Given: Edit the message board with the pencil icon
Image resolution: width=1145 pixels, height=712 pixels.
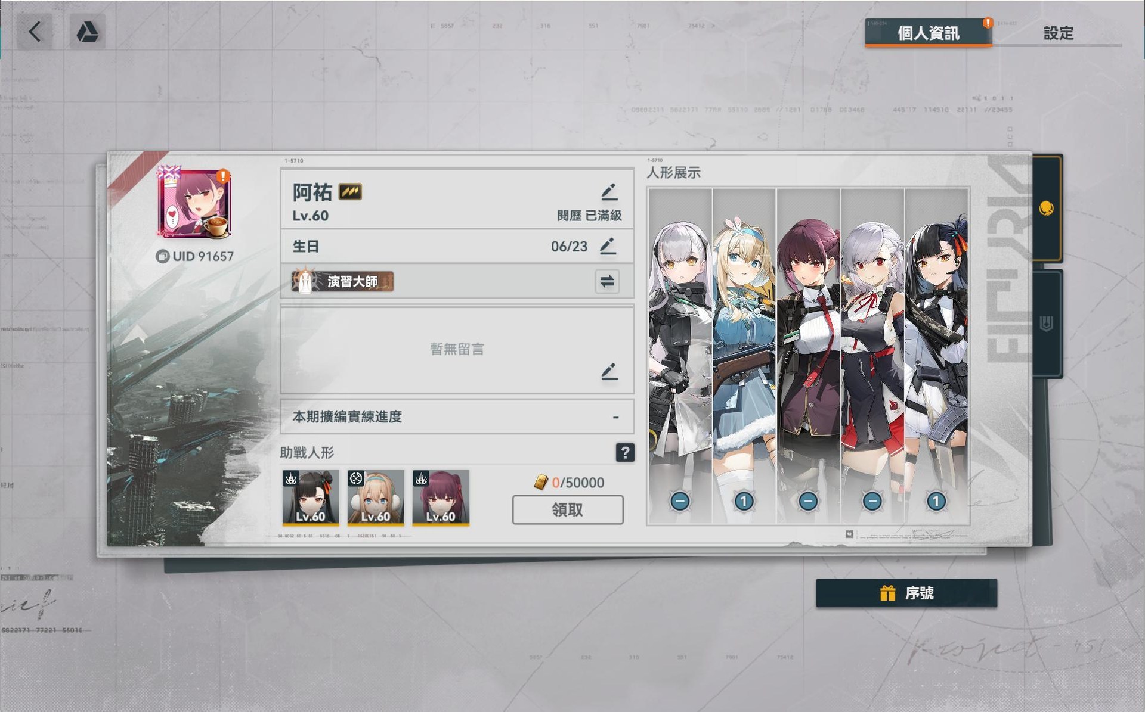Looking at the screenshot, I should pos(609,371).
